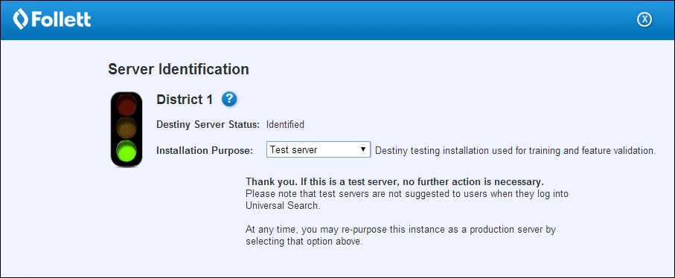
Task: Click the 'Identified' server status value
Action: [x=286, y=125]
